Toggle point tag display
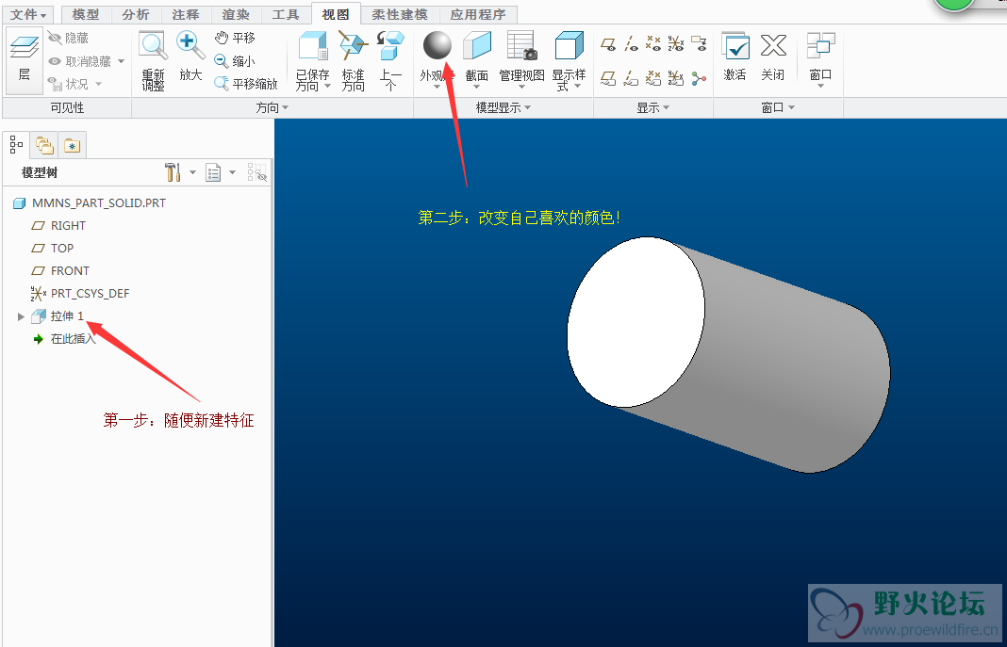Screen dimensions: 1007x647 click(x=653, y=79)
